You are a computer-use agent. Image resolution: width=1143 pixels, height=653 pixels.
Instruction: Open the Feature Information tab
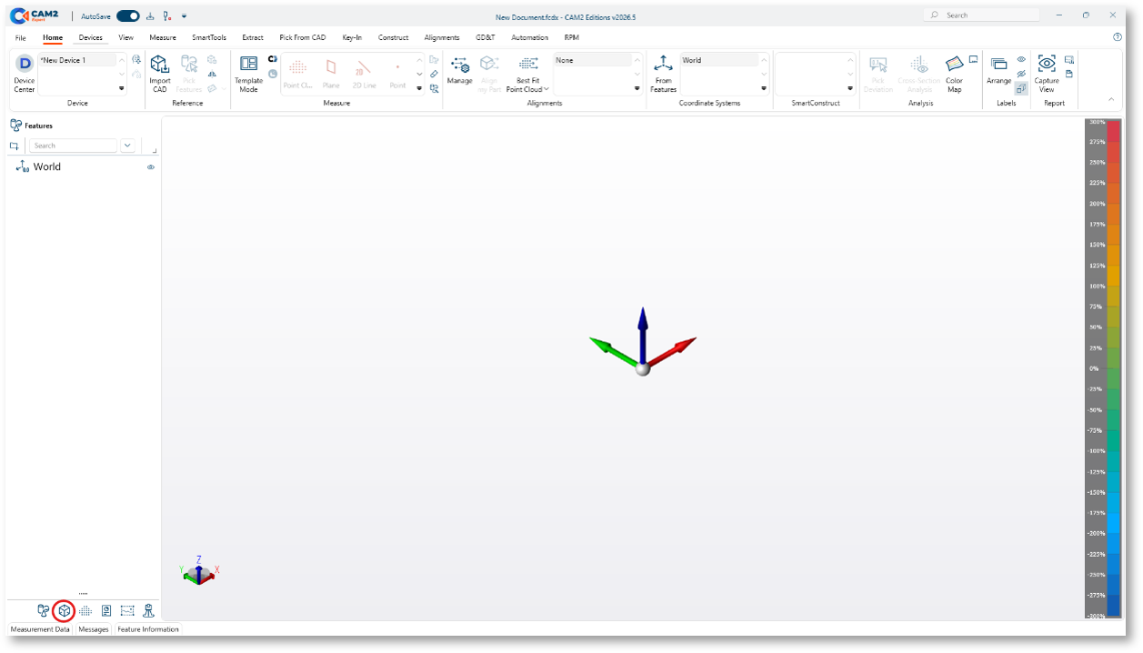coord(148,629)
